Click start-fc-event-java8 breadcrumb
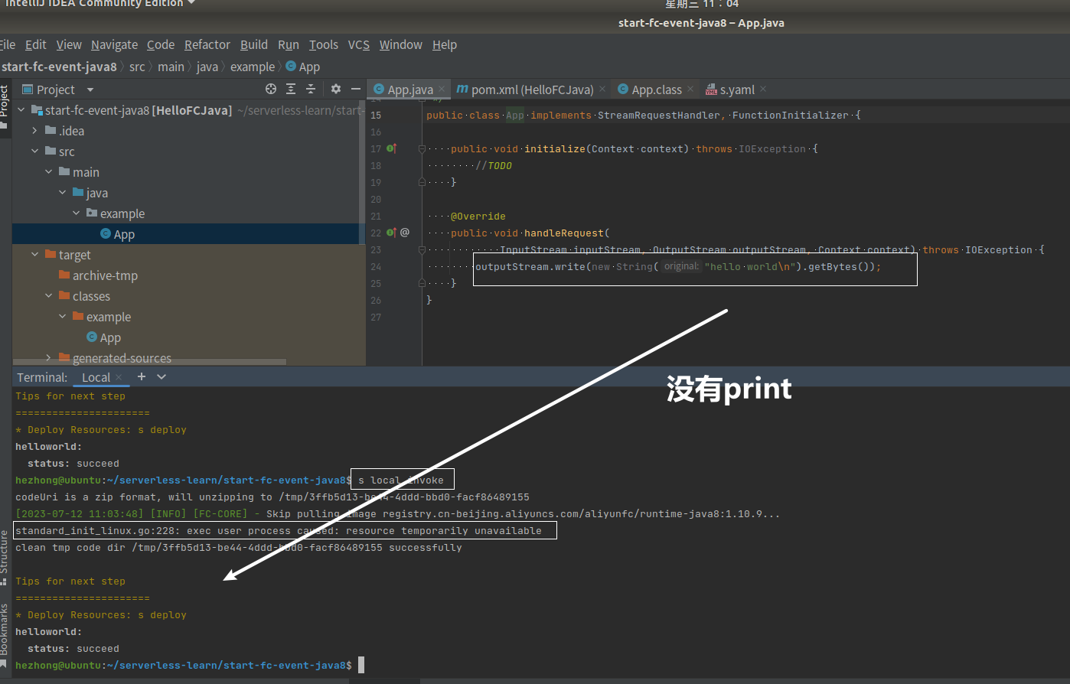This screenshot has height=684, width=1070. 59,67
